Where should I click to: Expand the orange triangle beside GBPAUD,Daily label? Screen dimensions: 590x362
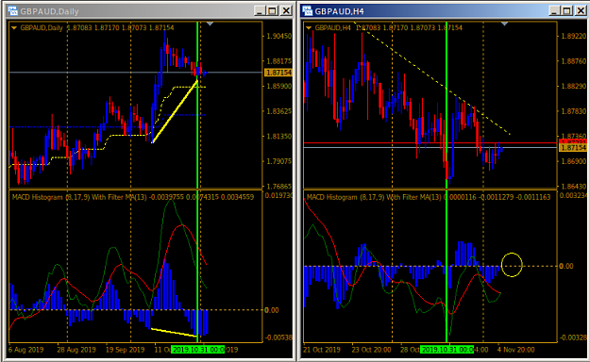(14, 28)
